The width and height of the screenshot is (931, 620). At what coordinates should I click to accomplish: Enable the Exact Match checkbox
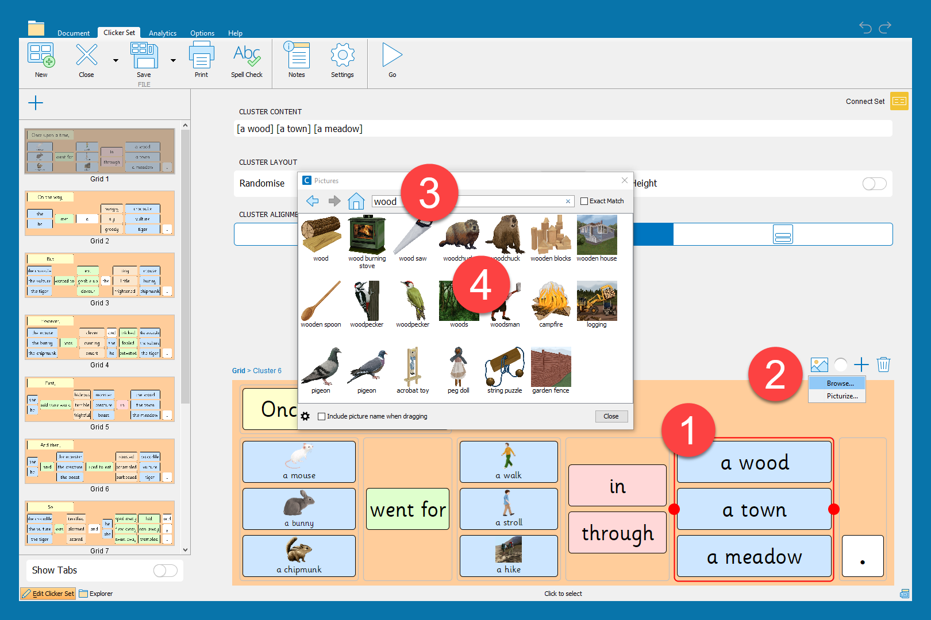(584, 201)
